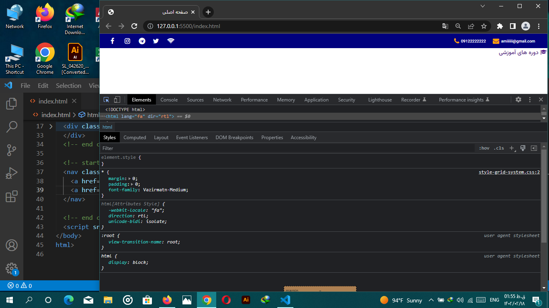Image resolution: width=549 pixels, height=308 pixels.
Task: Switch to DevTools Console tab
Action: click(169, 99)
